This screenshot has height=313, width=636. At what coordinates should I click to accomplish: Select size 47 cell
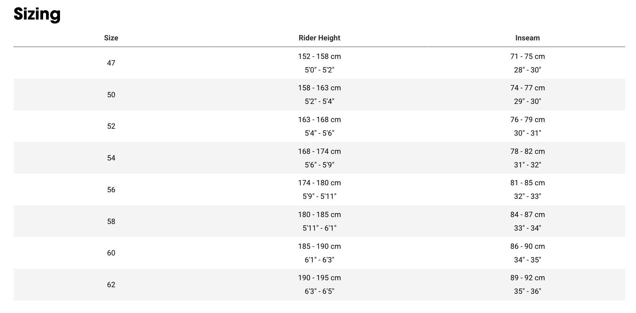[x=111, y=63]
